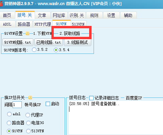Select the 91VPN sub-tab
Viewport: 163px width, 135px height.
pos(61,24)
